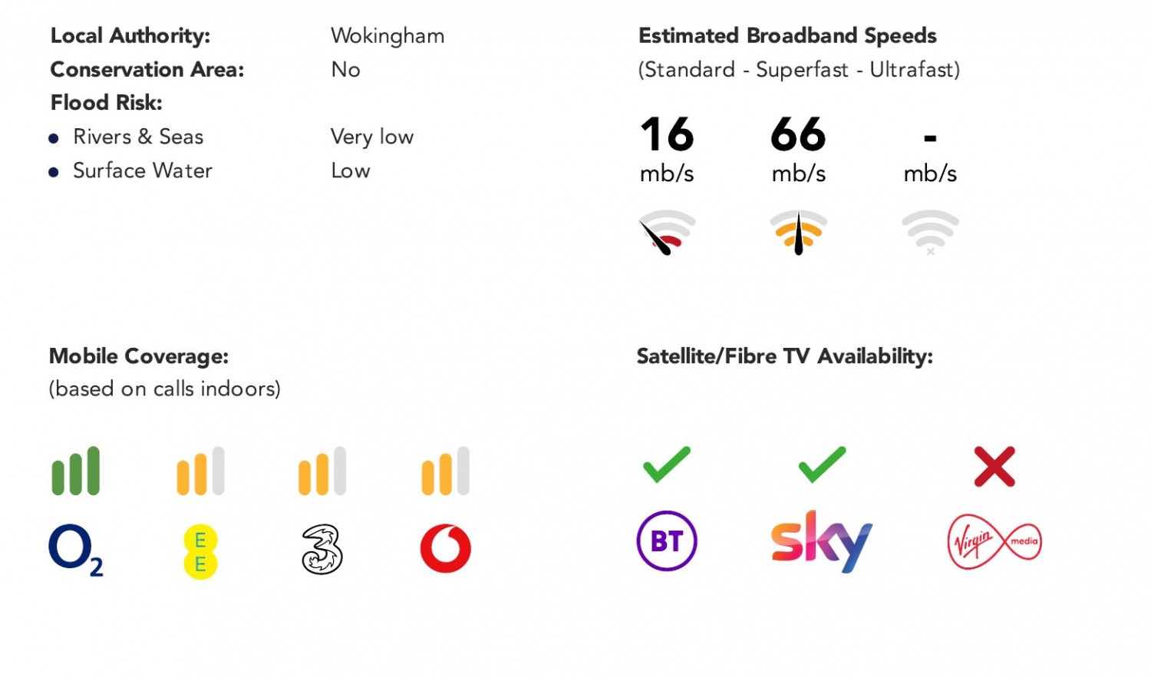Click the Surface Water flood risk item

coord(143,170)
